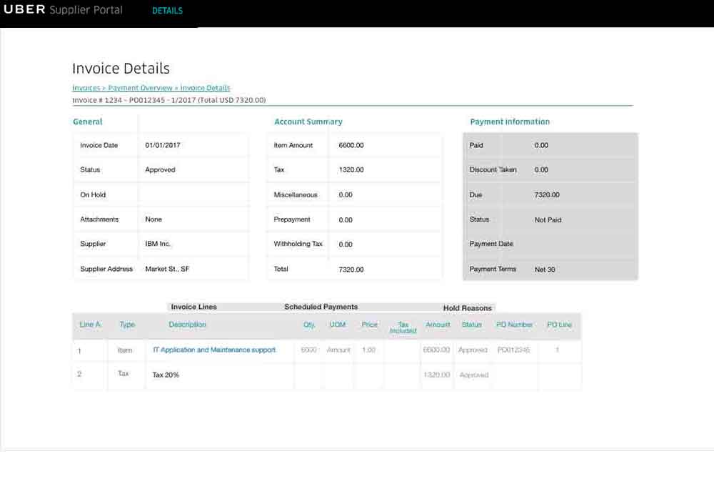Select Supplier value IBM Inc.
The height and width of the screenshot is (484, 714).
click(x=158, y=244)
